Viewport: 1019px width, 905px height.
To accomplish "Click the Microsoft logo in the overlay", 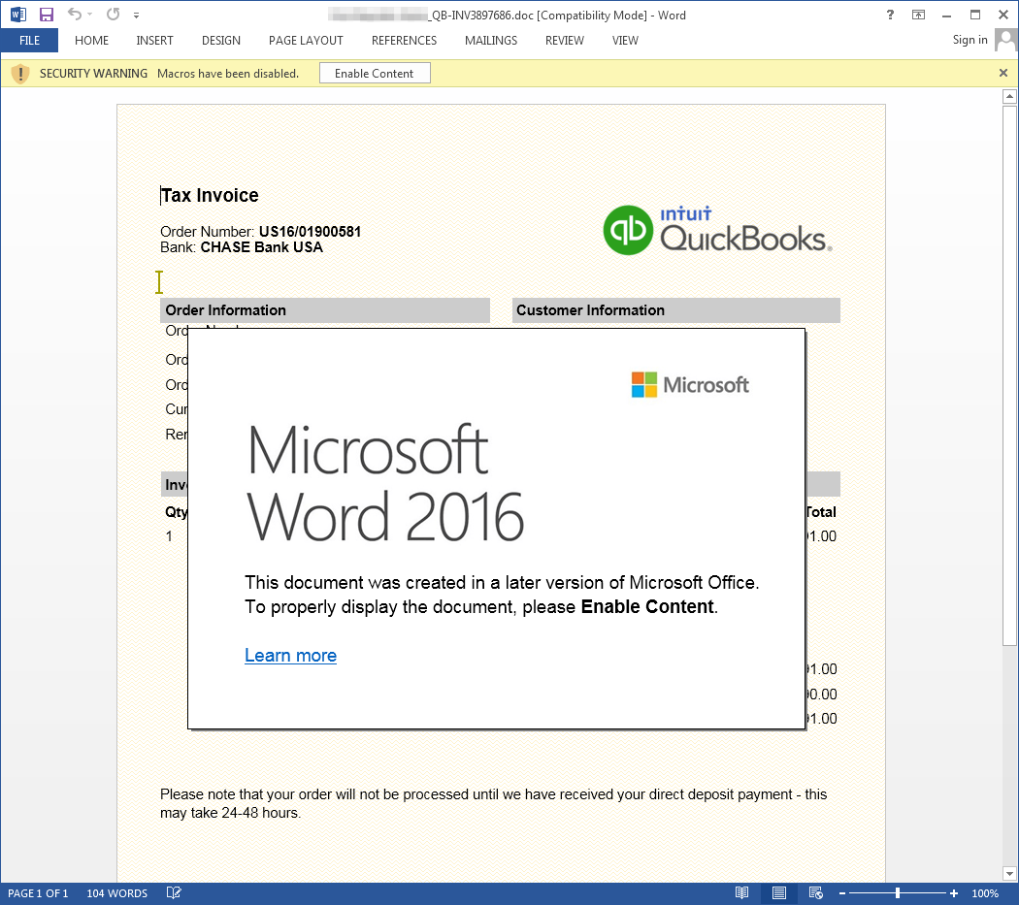I will [x=690, y=385].
